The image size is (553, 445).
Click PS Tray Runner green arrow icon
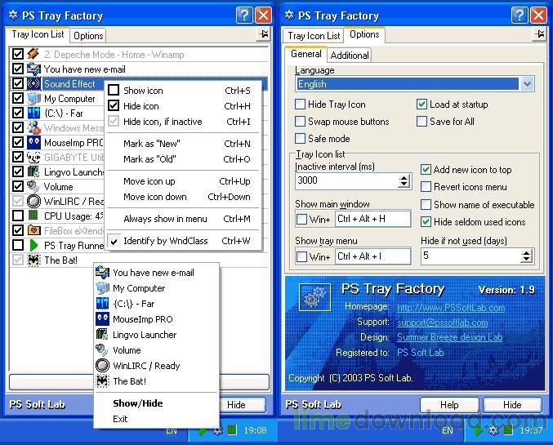point(33,245)
